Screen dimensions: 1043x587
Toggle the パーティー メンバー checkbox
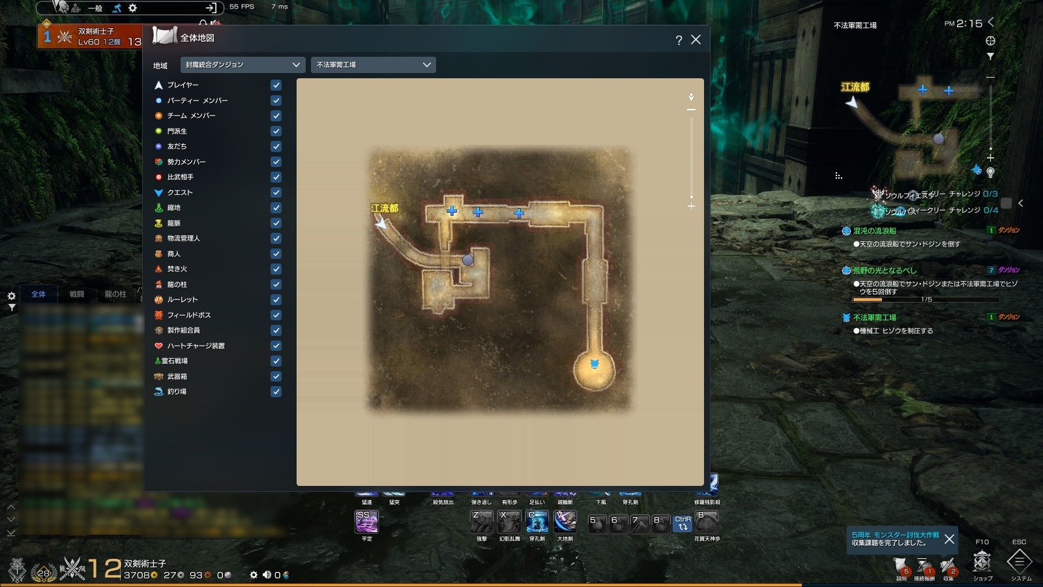click(276, 100)
